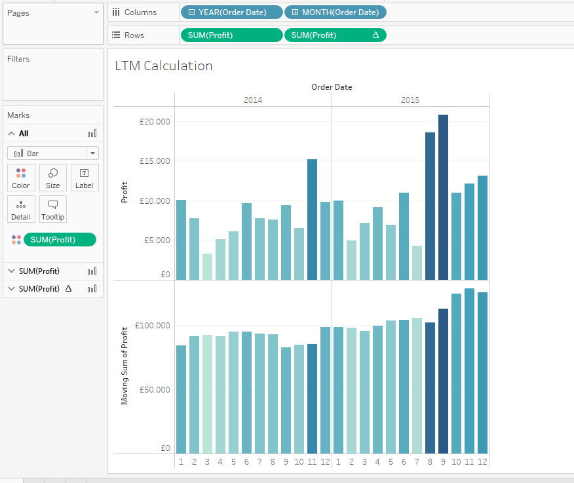
Task: Open the Tooltip marks editor
Action: (x=53, y=209)
